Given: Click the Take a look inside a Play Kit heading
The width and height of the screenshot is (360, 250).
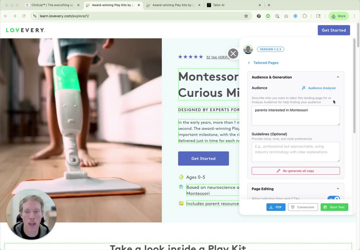Looking at the screenshot, I should point(178,247).
